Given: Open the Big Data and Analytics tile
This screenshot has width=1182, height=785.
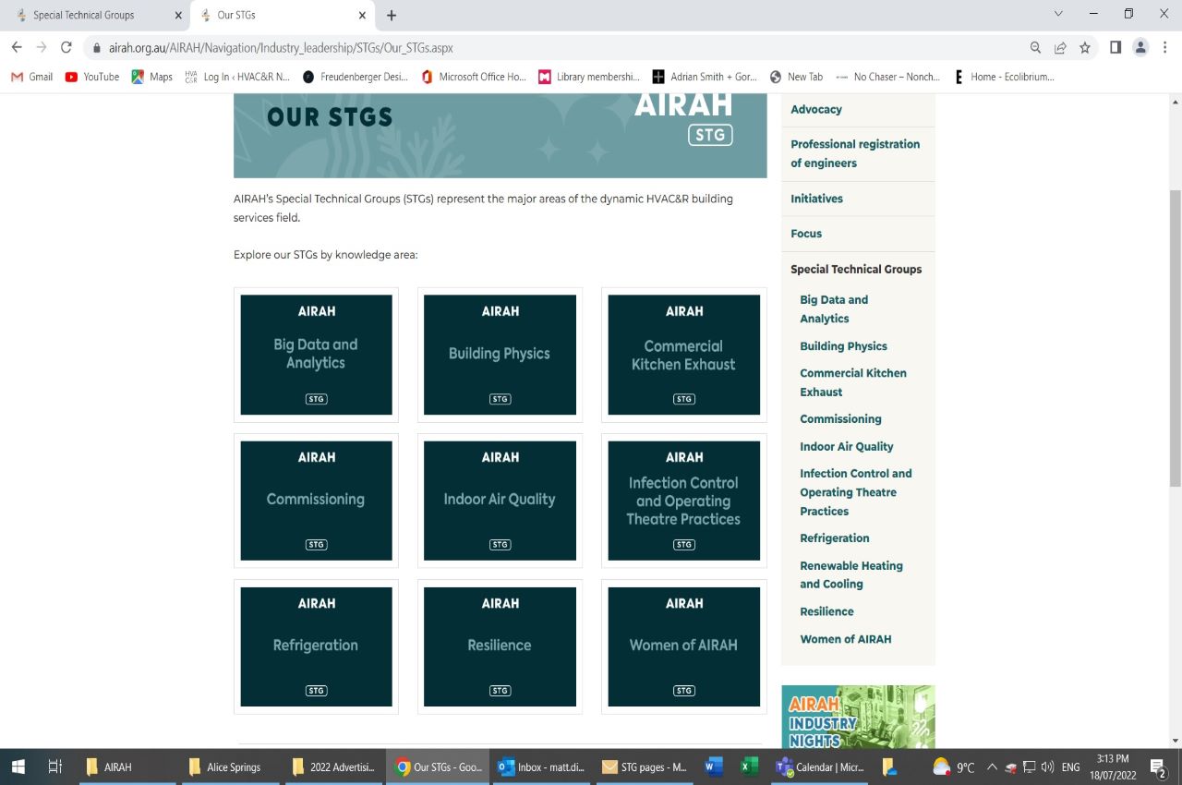Looking at the screenshot, I should (x=316, y=355).
